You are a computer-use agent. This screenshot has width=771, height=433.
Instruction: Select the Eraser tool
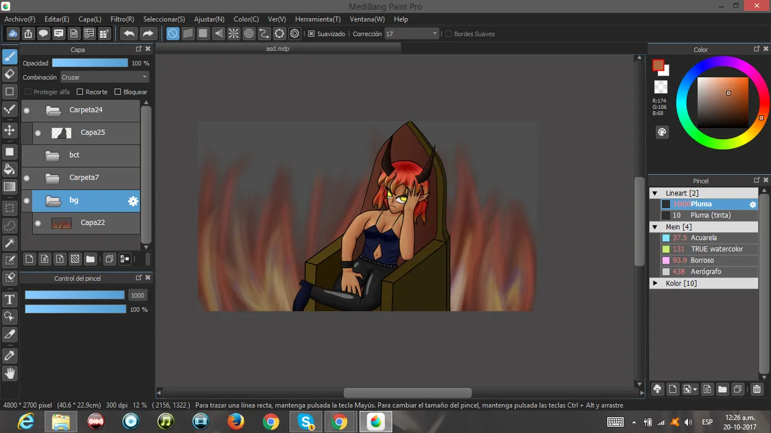click(x=10, y=74)
